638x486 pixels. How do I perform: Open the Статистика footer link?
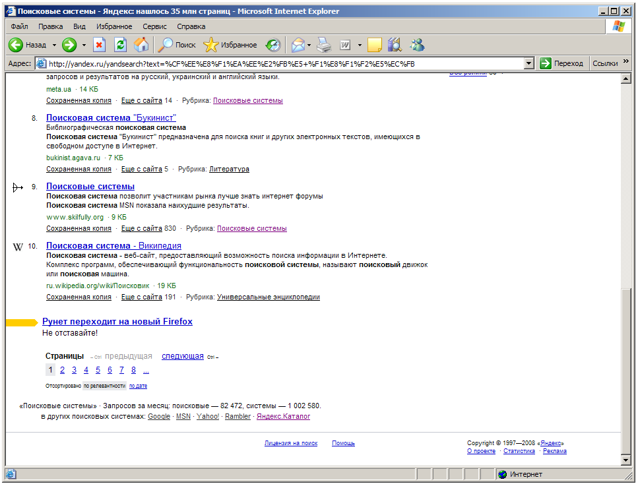519,451
